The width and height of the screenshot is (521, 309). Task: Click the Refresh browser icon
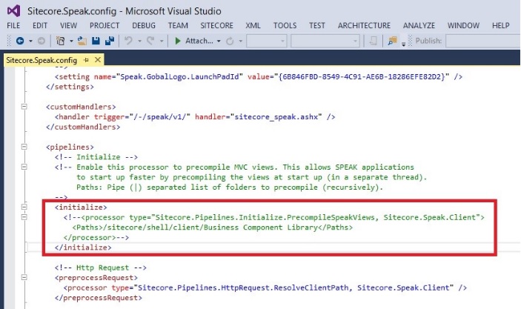coord(230,41)
